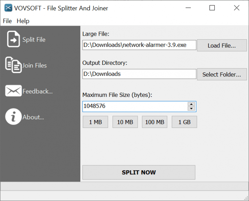Set size with the 1 MB button
249x201 pixels.
point(95,122)
